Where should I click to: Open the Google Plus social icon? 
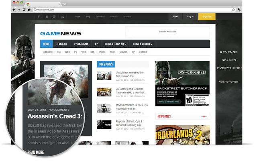pyautogui.click(x=55, y=17)
